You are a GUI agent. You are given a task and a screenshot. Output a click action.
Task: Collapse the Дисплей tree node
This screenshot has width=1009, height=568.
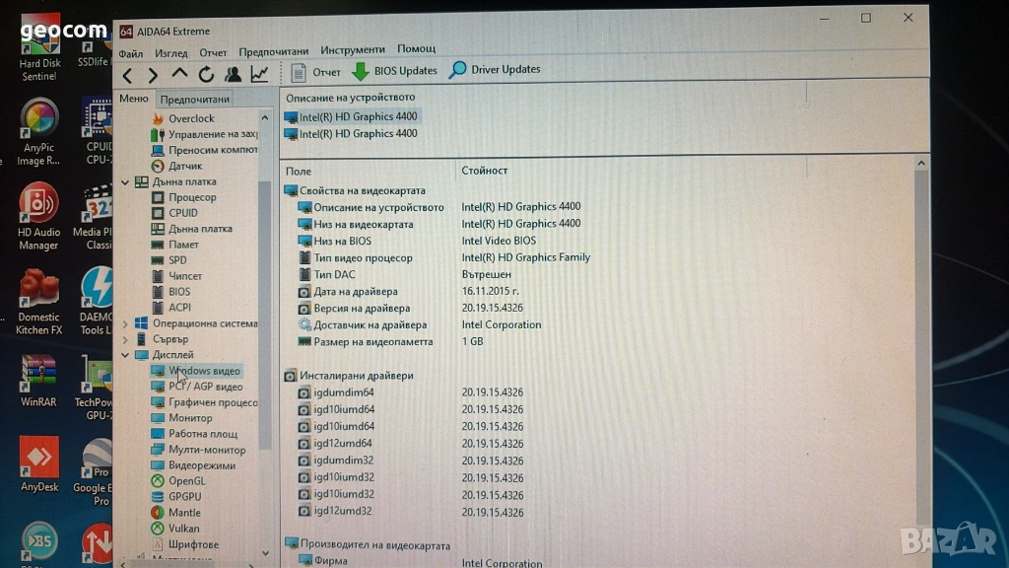coord(125,355)
